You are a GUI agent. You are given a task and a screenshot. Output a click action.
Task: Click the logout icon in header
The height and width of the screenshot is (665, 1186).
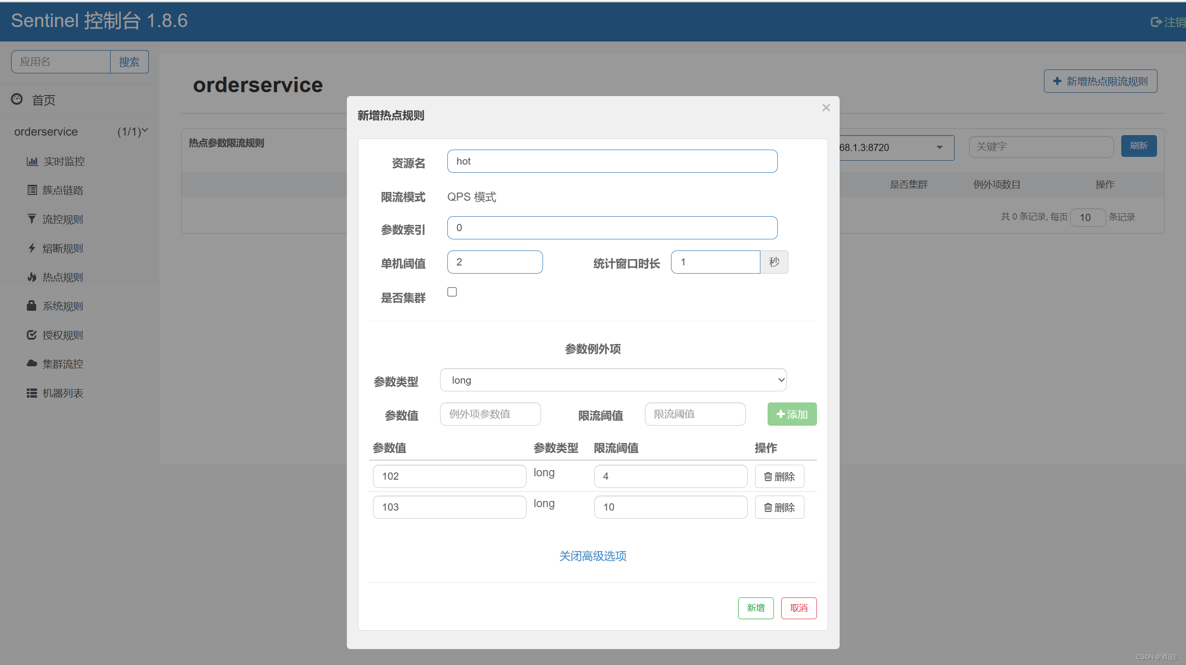point(1156,22)
